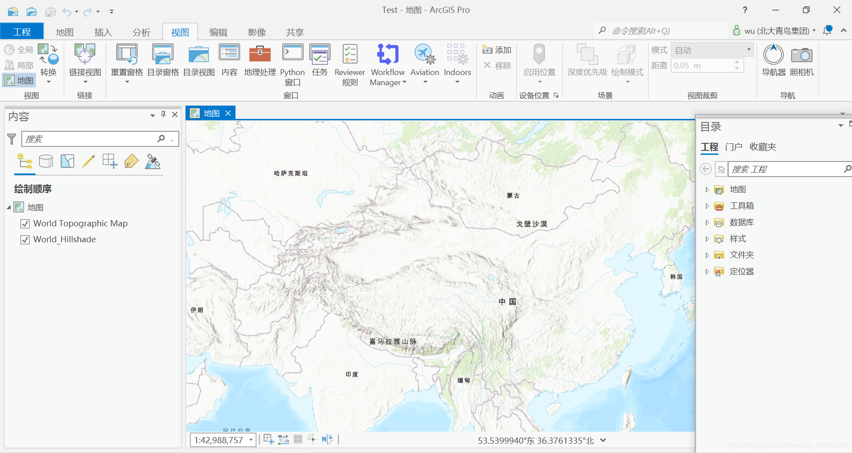The height and width of the screenshot is (453, 852).
Task: Click Add (添加) animation button
Action: point(497,50)
